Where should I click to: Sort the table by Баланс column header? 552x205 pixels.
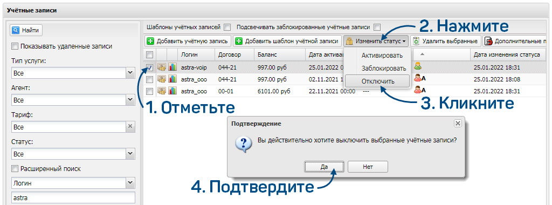pyautogui.click(x=280, y=54)
